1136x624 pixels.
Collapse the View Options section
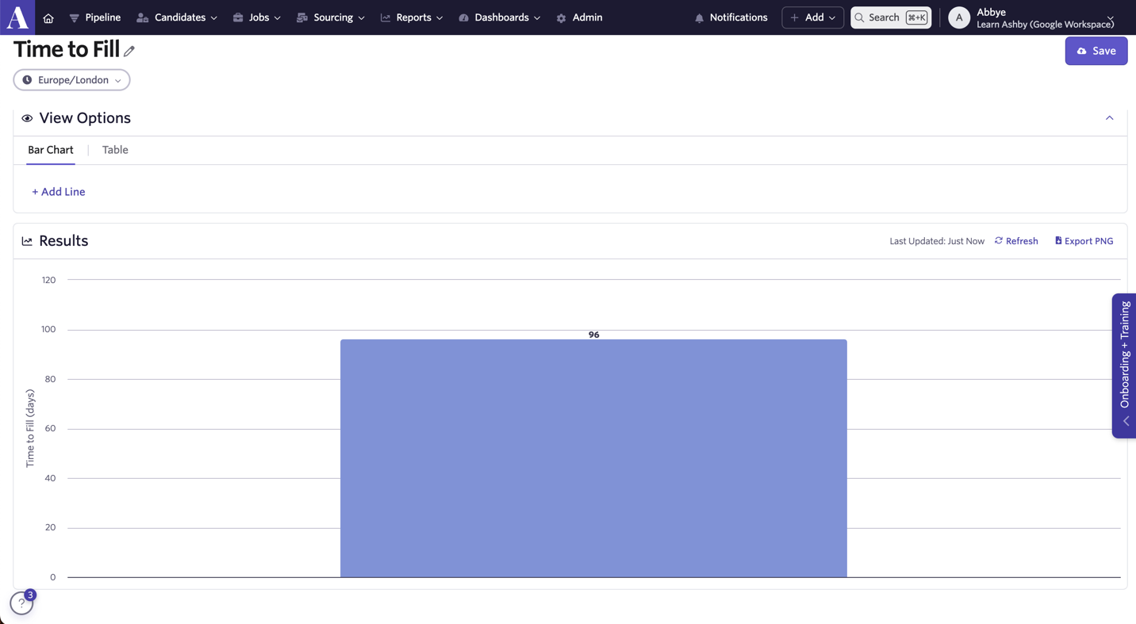(1110, 118)
